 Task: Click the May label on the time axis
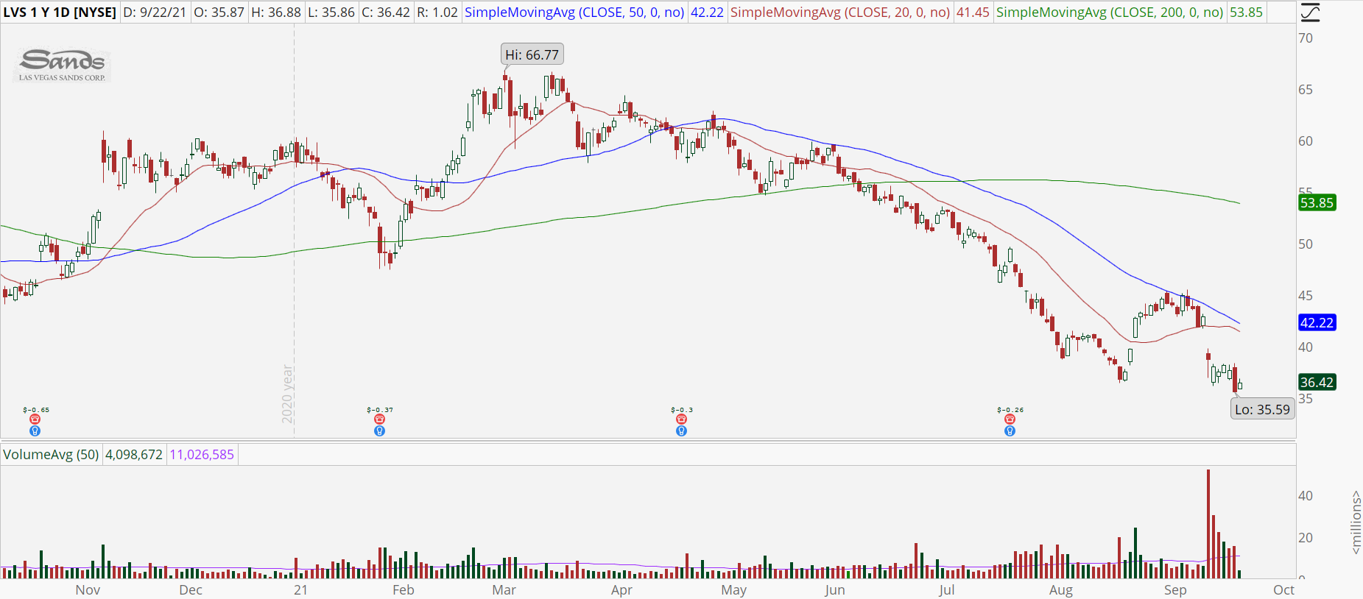tap(734, 590)
